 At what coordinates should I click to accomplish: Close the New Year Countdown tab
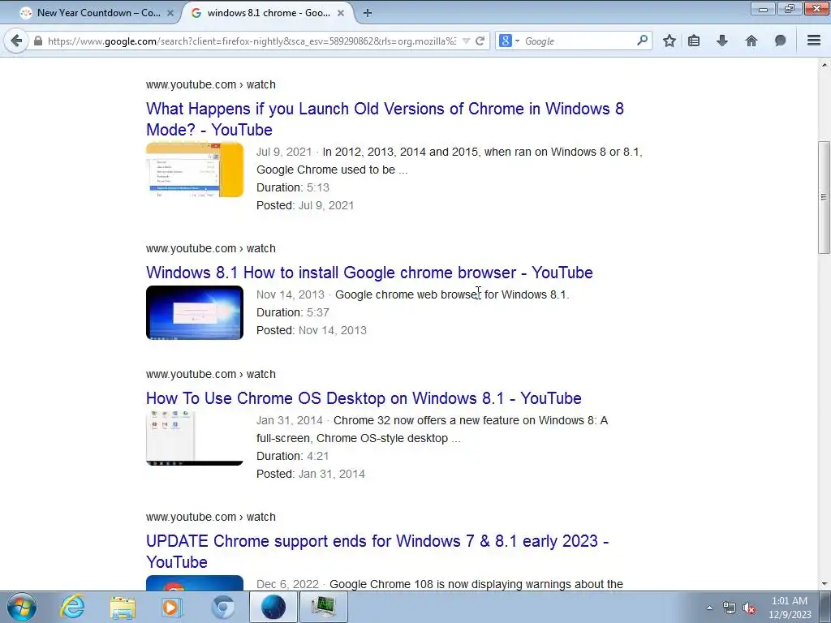(x=170, y=13)
